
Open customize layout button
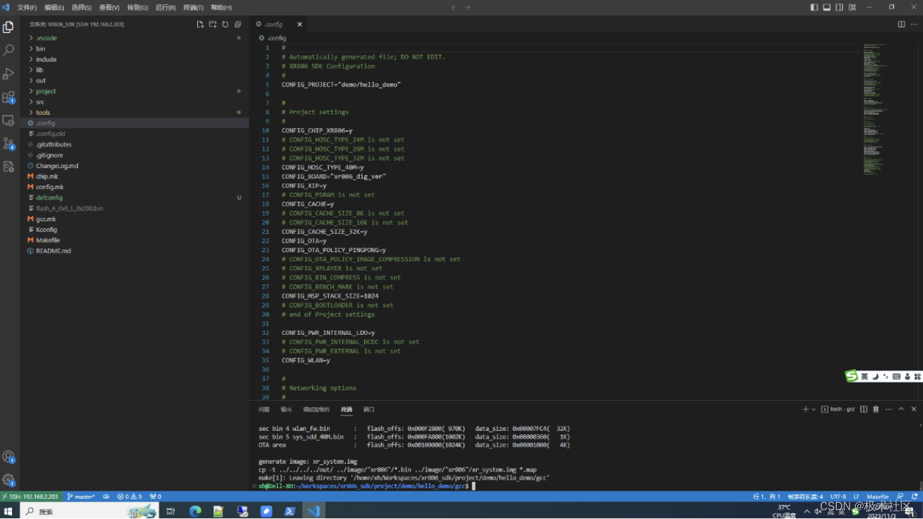point(852,7)
